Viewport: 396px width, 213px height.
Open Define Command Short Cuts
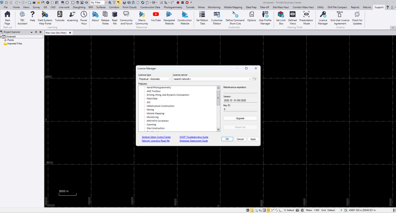click(235, 18)
